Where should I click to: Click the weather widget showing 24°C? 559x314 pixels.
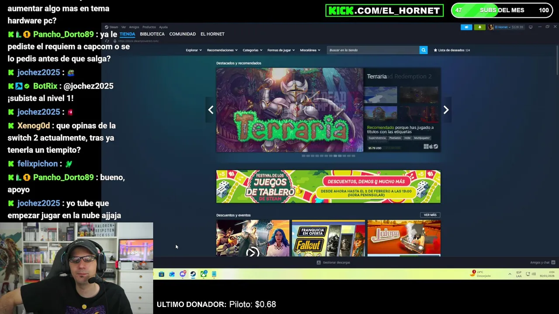481,274
